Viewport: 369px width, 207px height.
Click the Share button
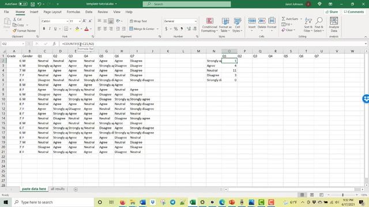[x=332, y=11]
